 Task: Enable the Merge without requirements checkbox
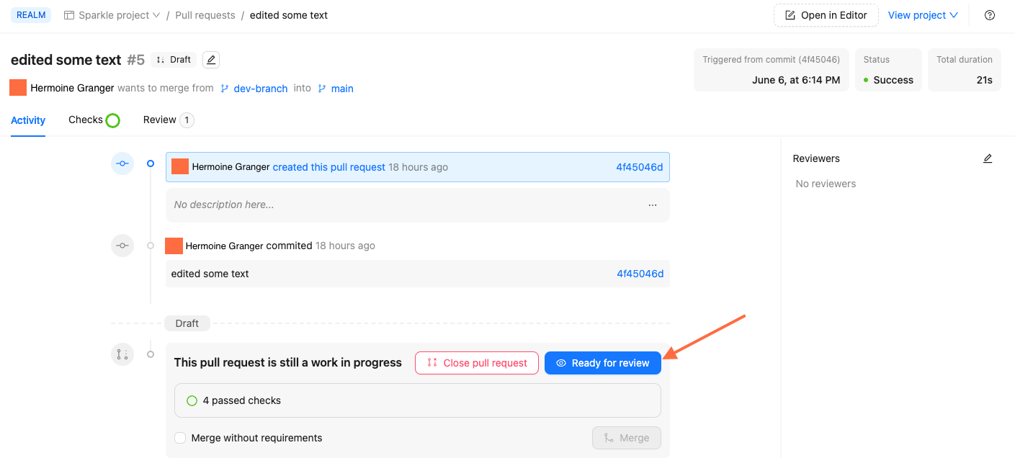(x=180, y=438)
